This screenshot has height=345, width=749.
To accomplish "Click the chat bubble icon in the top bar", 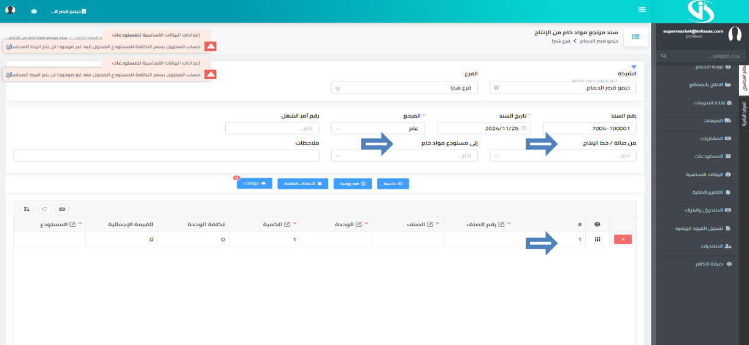I will (x=34, y=12).
